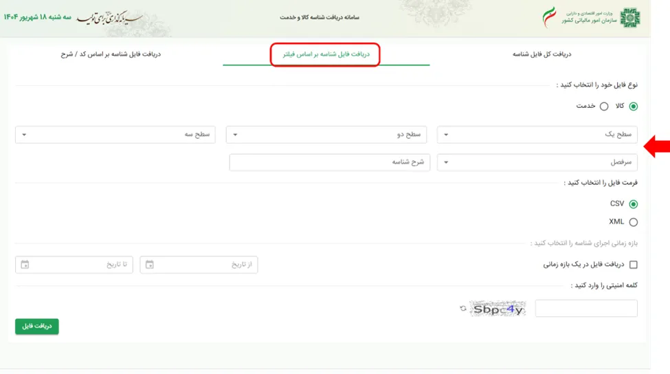Click the captcha refresh icon
The image size is (670, 374).
click(x=463, y=308)
